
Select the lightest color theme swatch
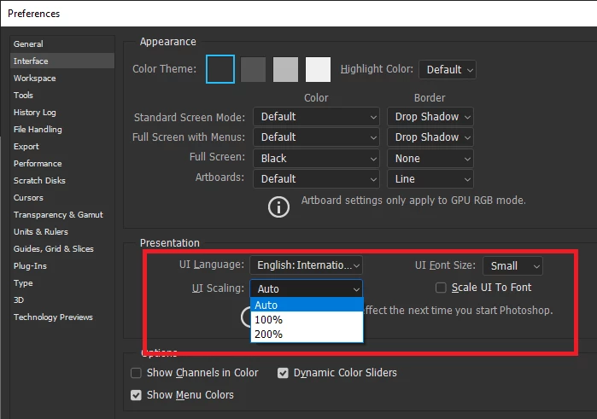[318, 70]
